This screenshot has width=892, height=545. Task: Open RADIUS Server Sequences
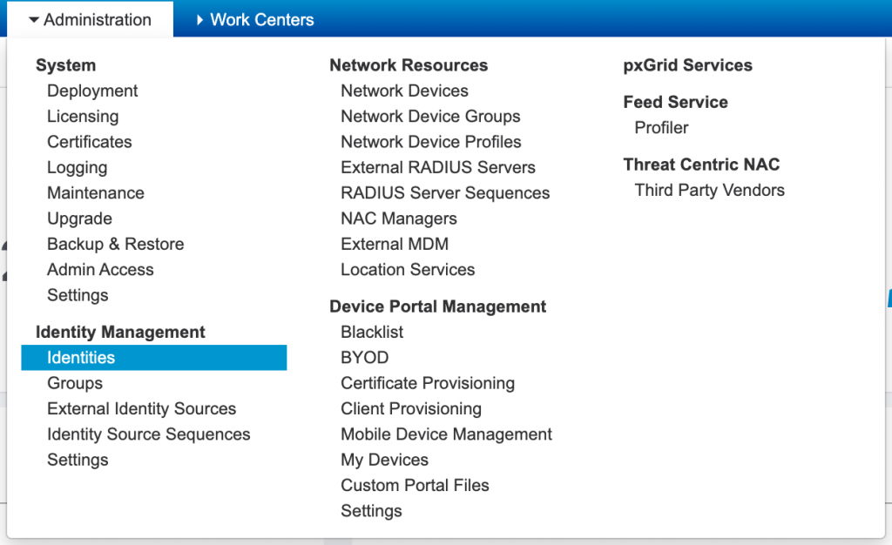[x=445, y=193]
